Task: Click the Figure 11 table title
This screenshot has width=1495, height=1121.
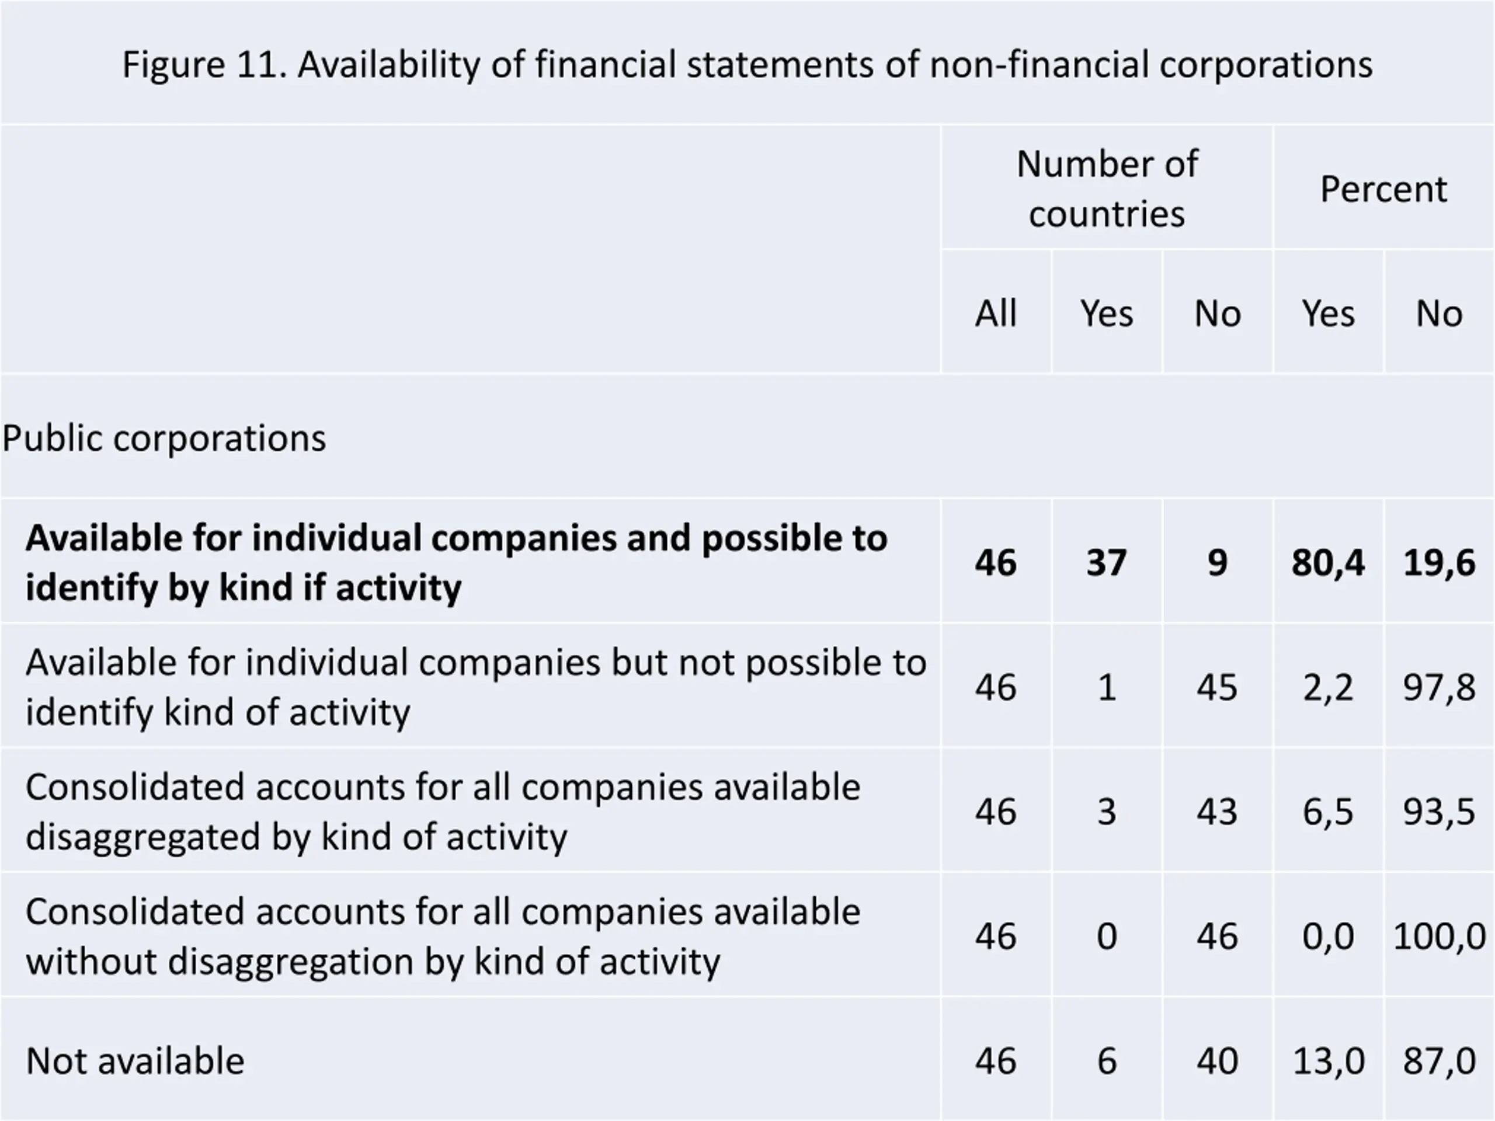Action: (747, 65)
